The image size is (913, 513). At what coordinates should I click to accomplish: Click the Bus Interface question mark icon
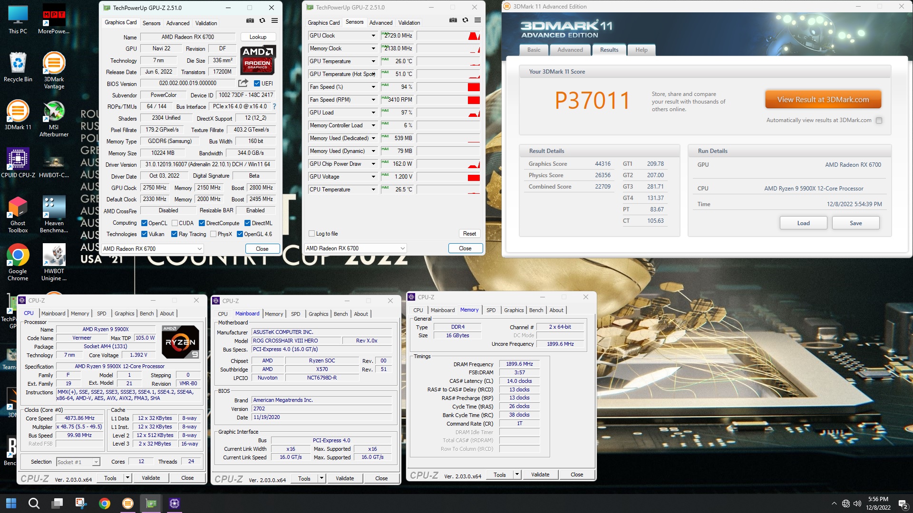point(274,106)
